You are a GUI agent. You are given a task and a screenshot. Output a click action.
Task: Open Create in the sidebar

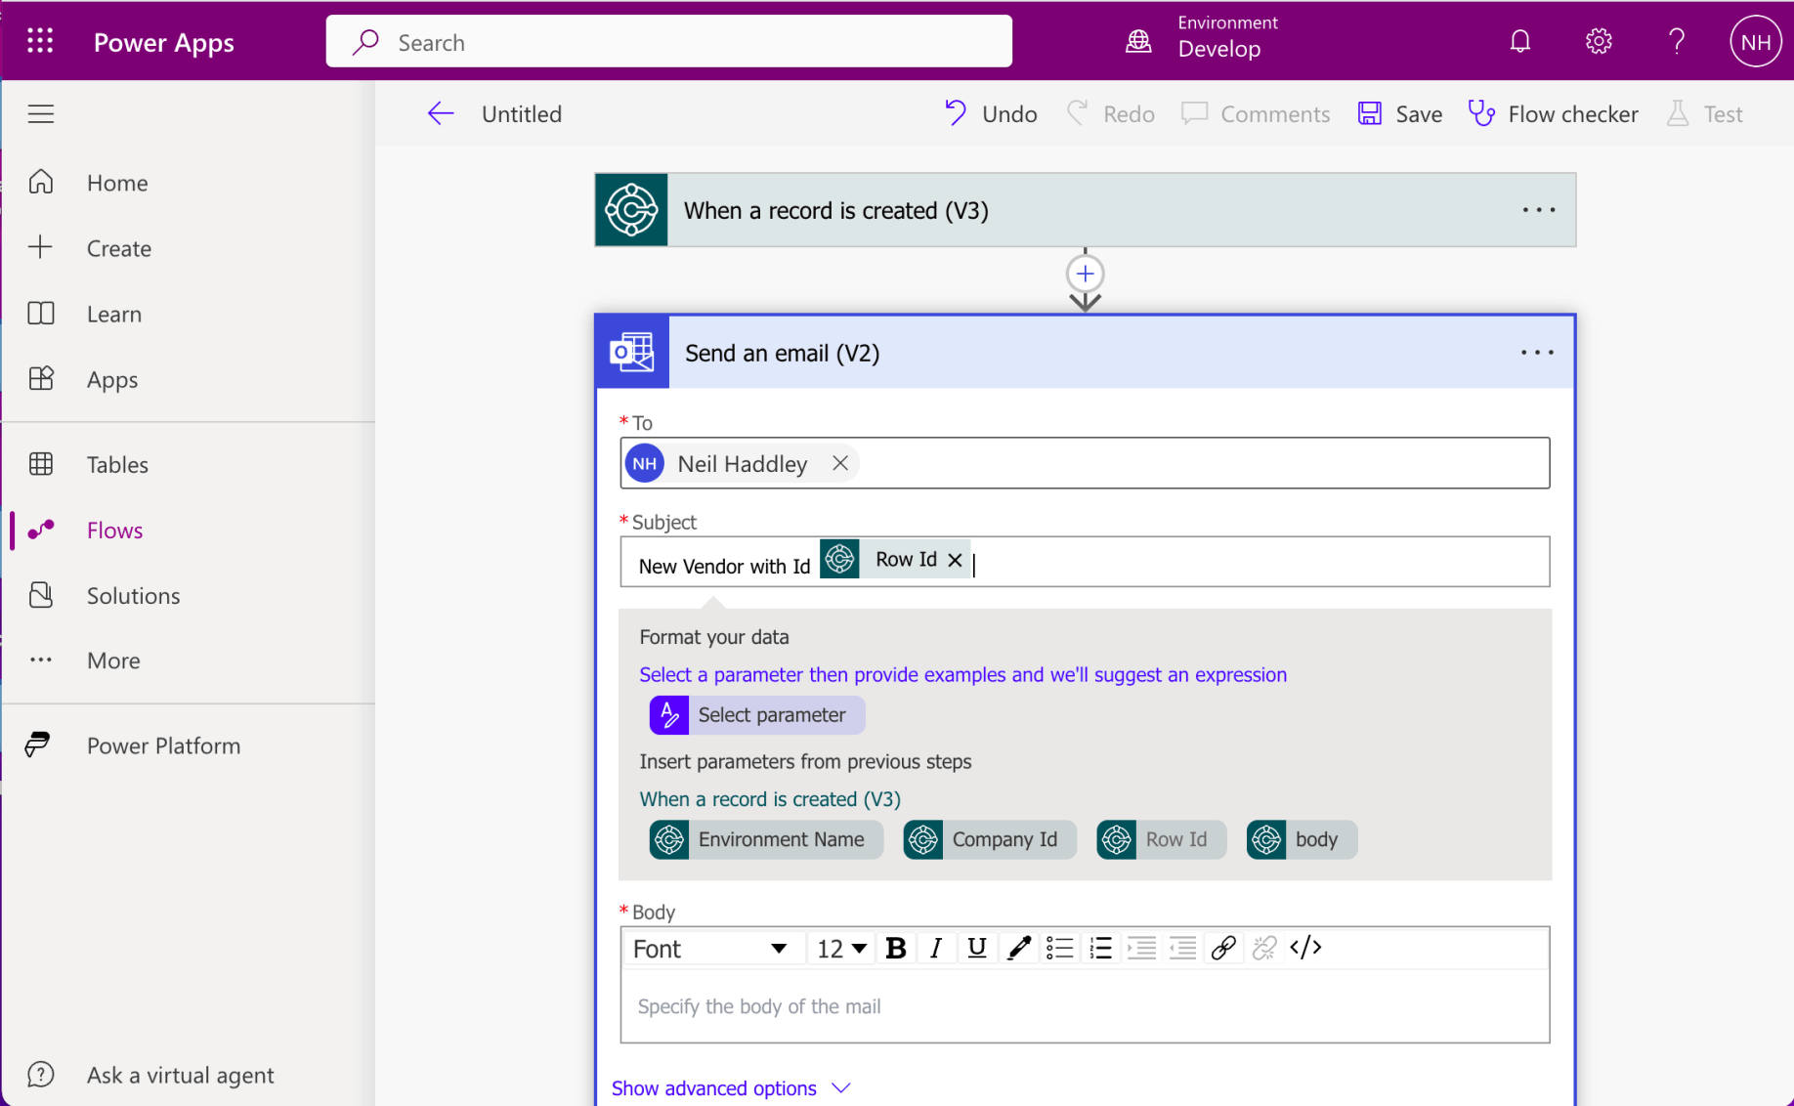pos(118,248)
